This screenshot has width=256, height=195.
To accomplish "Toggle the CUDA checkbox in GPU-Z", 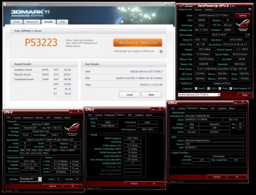I will [x=209, y=88].
